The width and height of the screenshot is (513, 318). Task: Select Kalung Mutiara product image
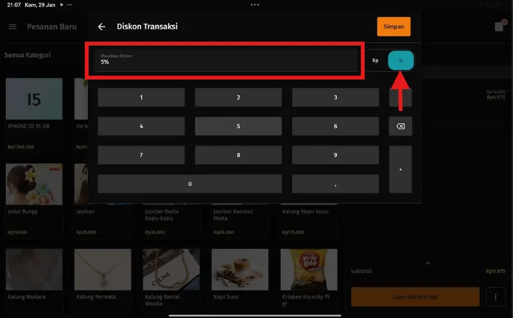point(34,270)
